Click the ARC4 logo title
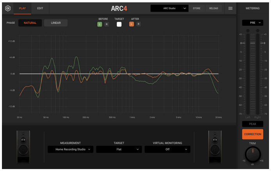This screenshot has height=171, width=271. (x=119, y=9)
